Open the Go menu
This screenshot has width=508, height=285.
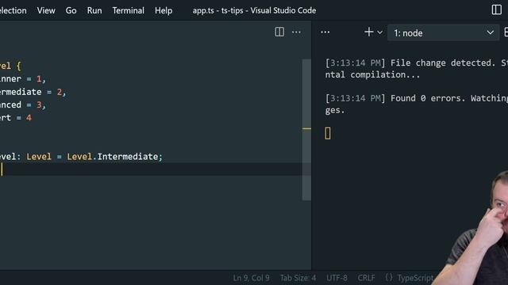(x=71, y=10)
